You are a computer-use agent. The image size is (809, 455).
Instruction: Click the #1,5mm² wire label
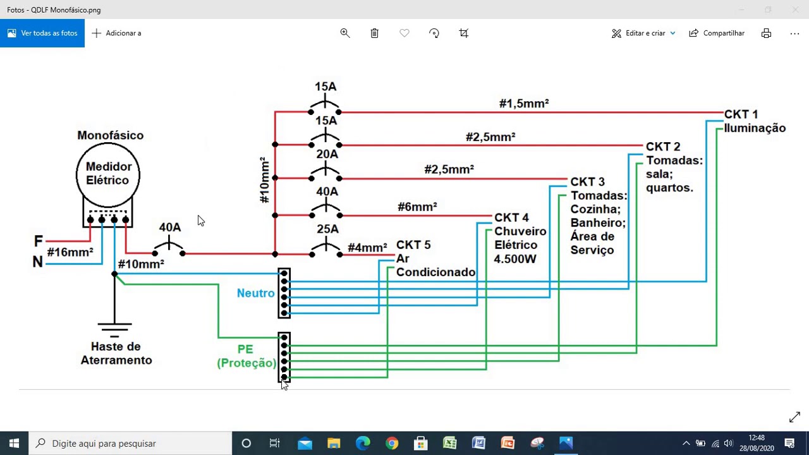click(x=524, y=104)
